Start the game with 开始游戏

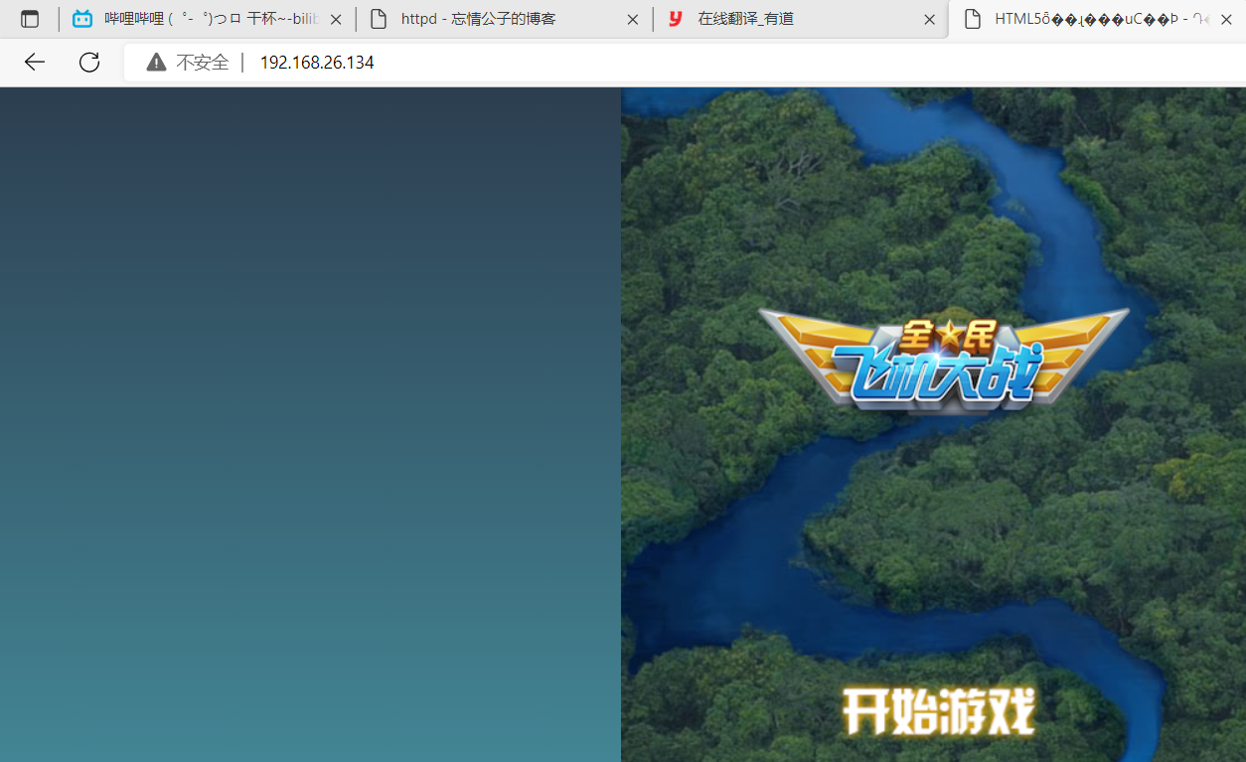[939, 711]
